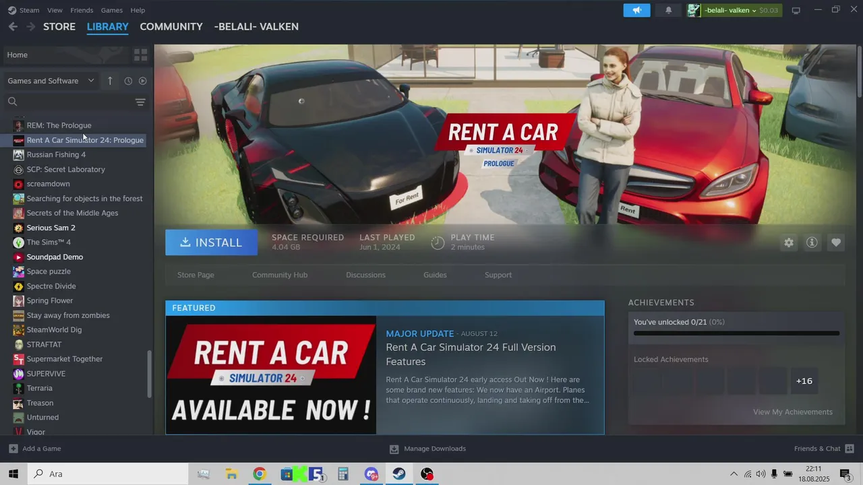Image resolution: width=863 pixels, height=485 pixels.
Task: Open the Discussions link
Action: pos(365,275)
